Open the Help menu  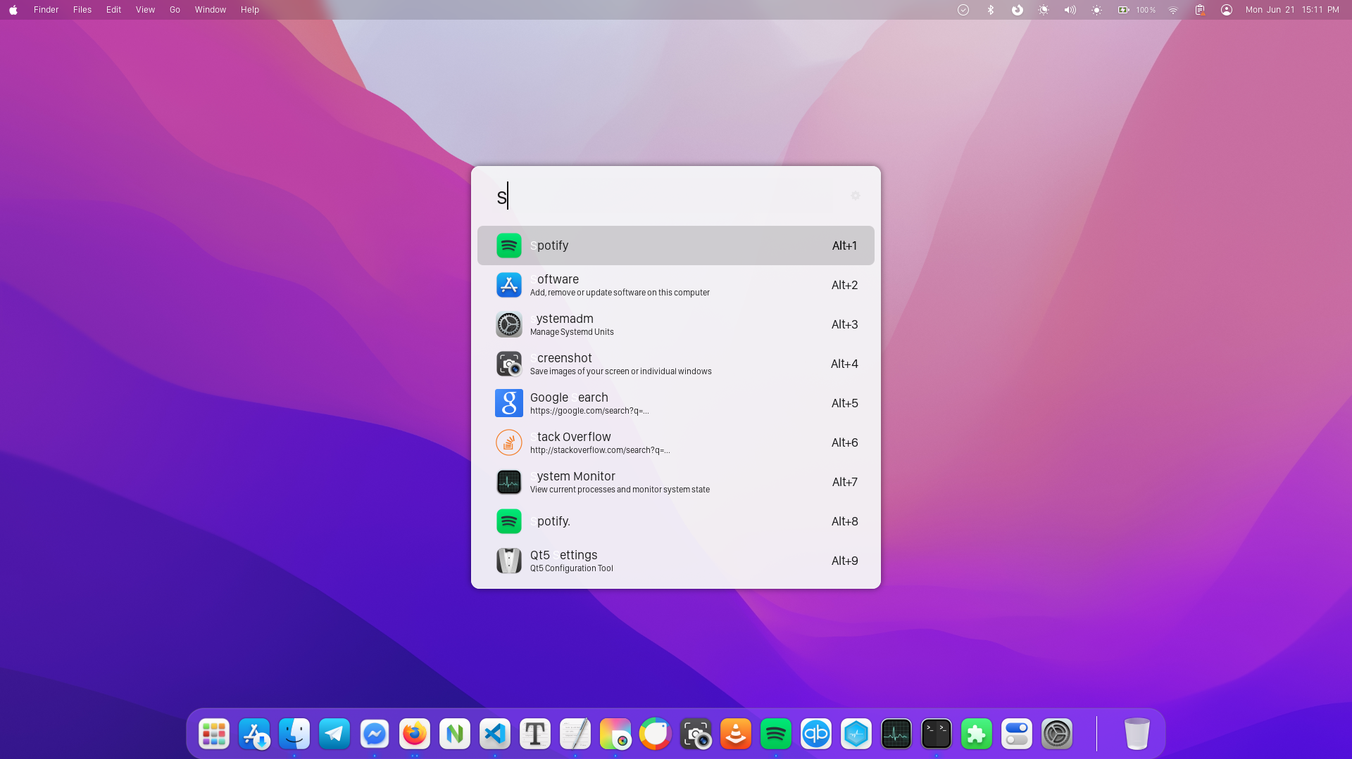250,10
